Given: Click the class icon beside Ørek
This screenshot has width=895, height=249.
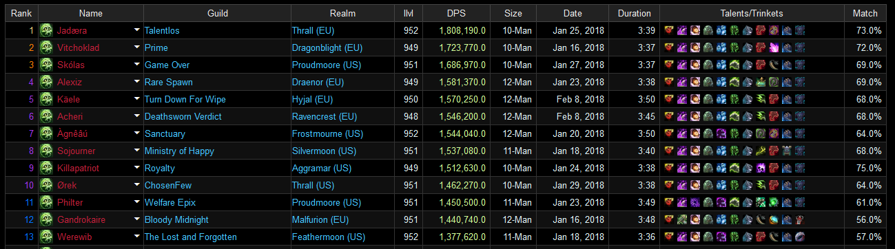Looking at the screenshot, I should click(x=46, y=185).
